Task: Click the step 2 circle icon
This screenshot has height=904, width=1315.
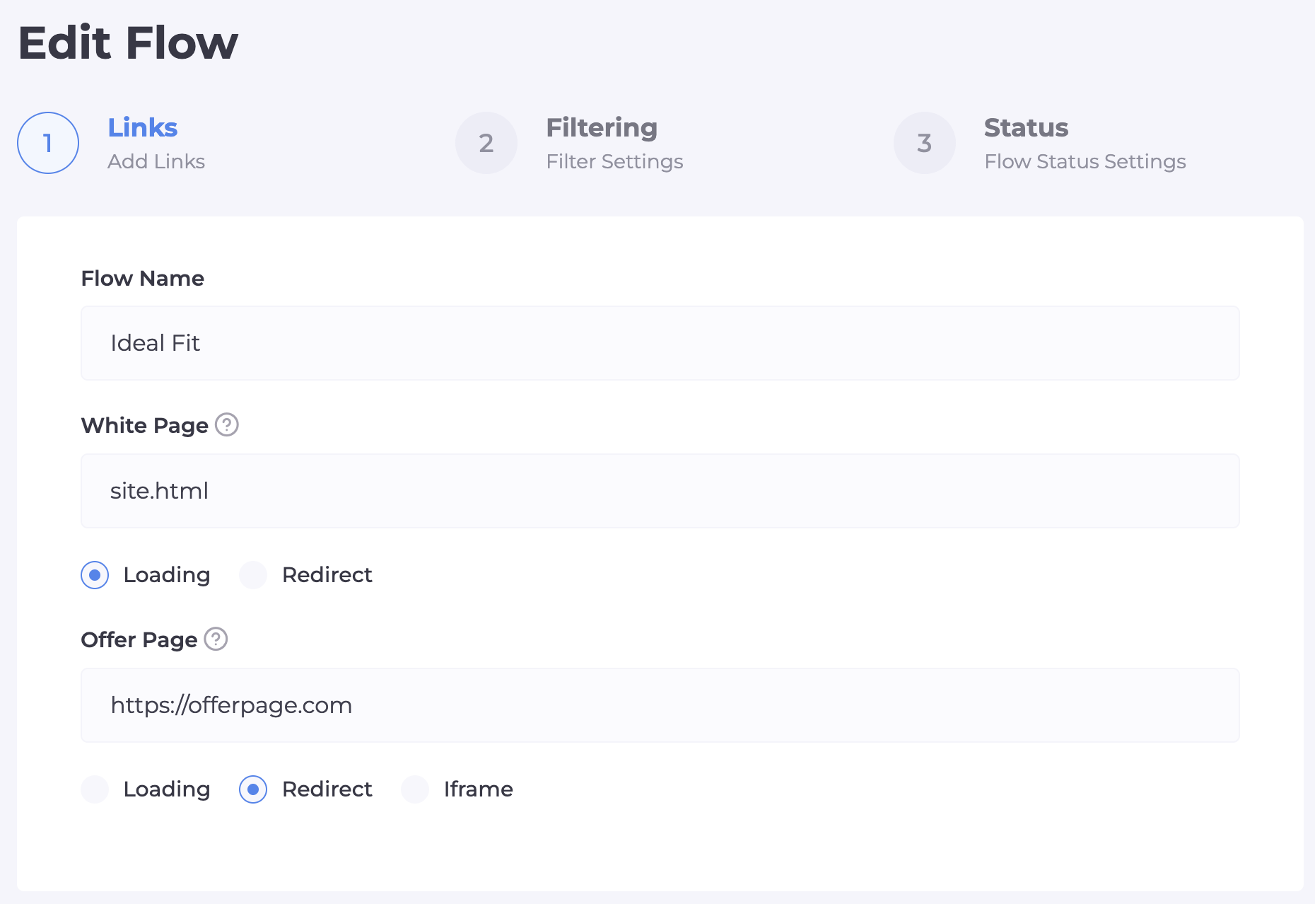Action: (486, 143)
